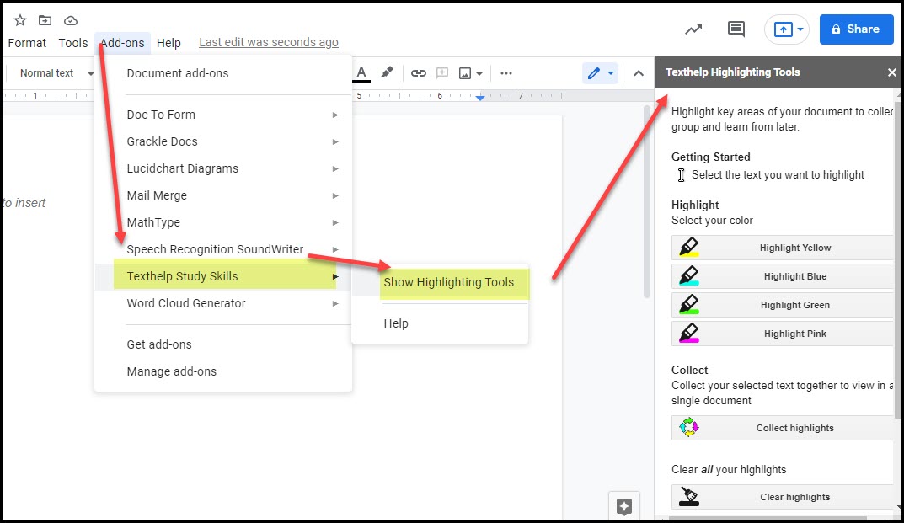Open the more options ellipsis
This screenshot has height=523, width=904.
pyautogui.click(x=506, y=73)
